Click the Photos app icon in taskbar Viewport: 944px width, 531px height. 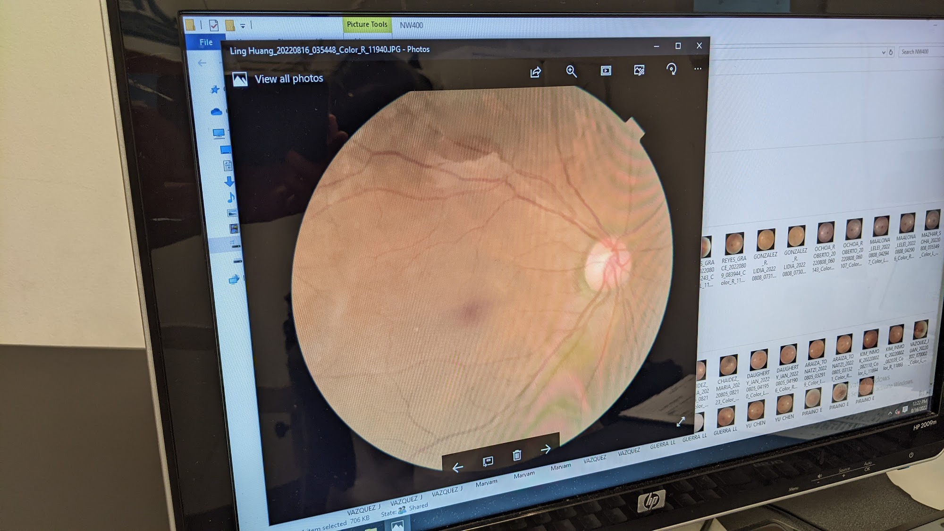coord(397,525)
